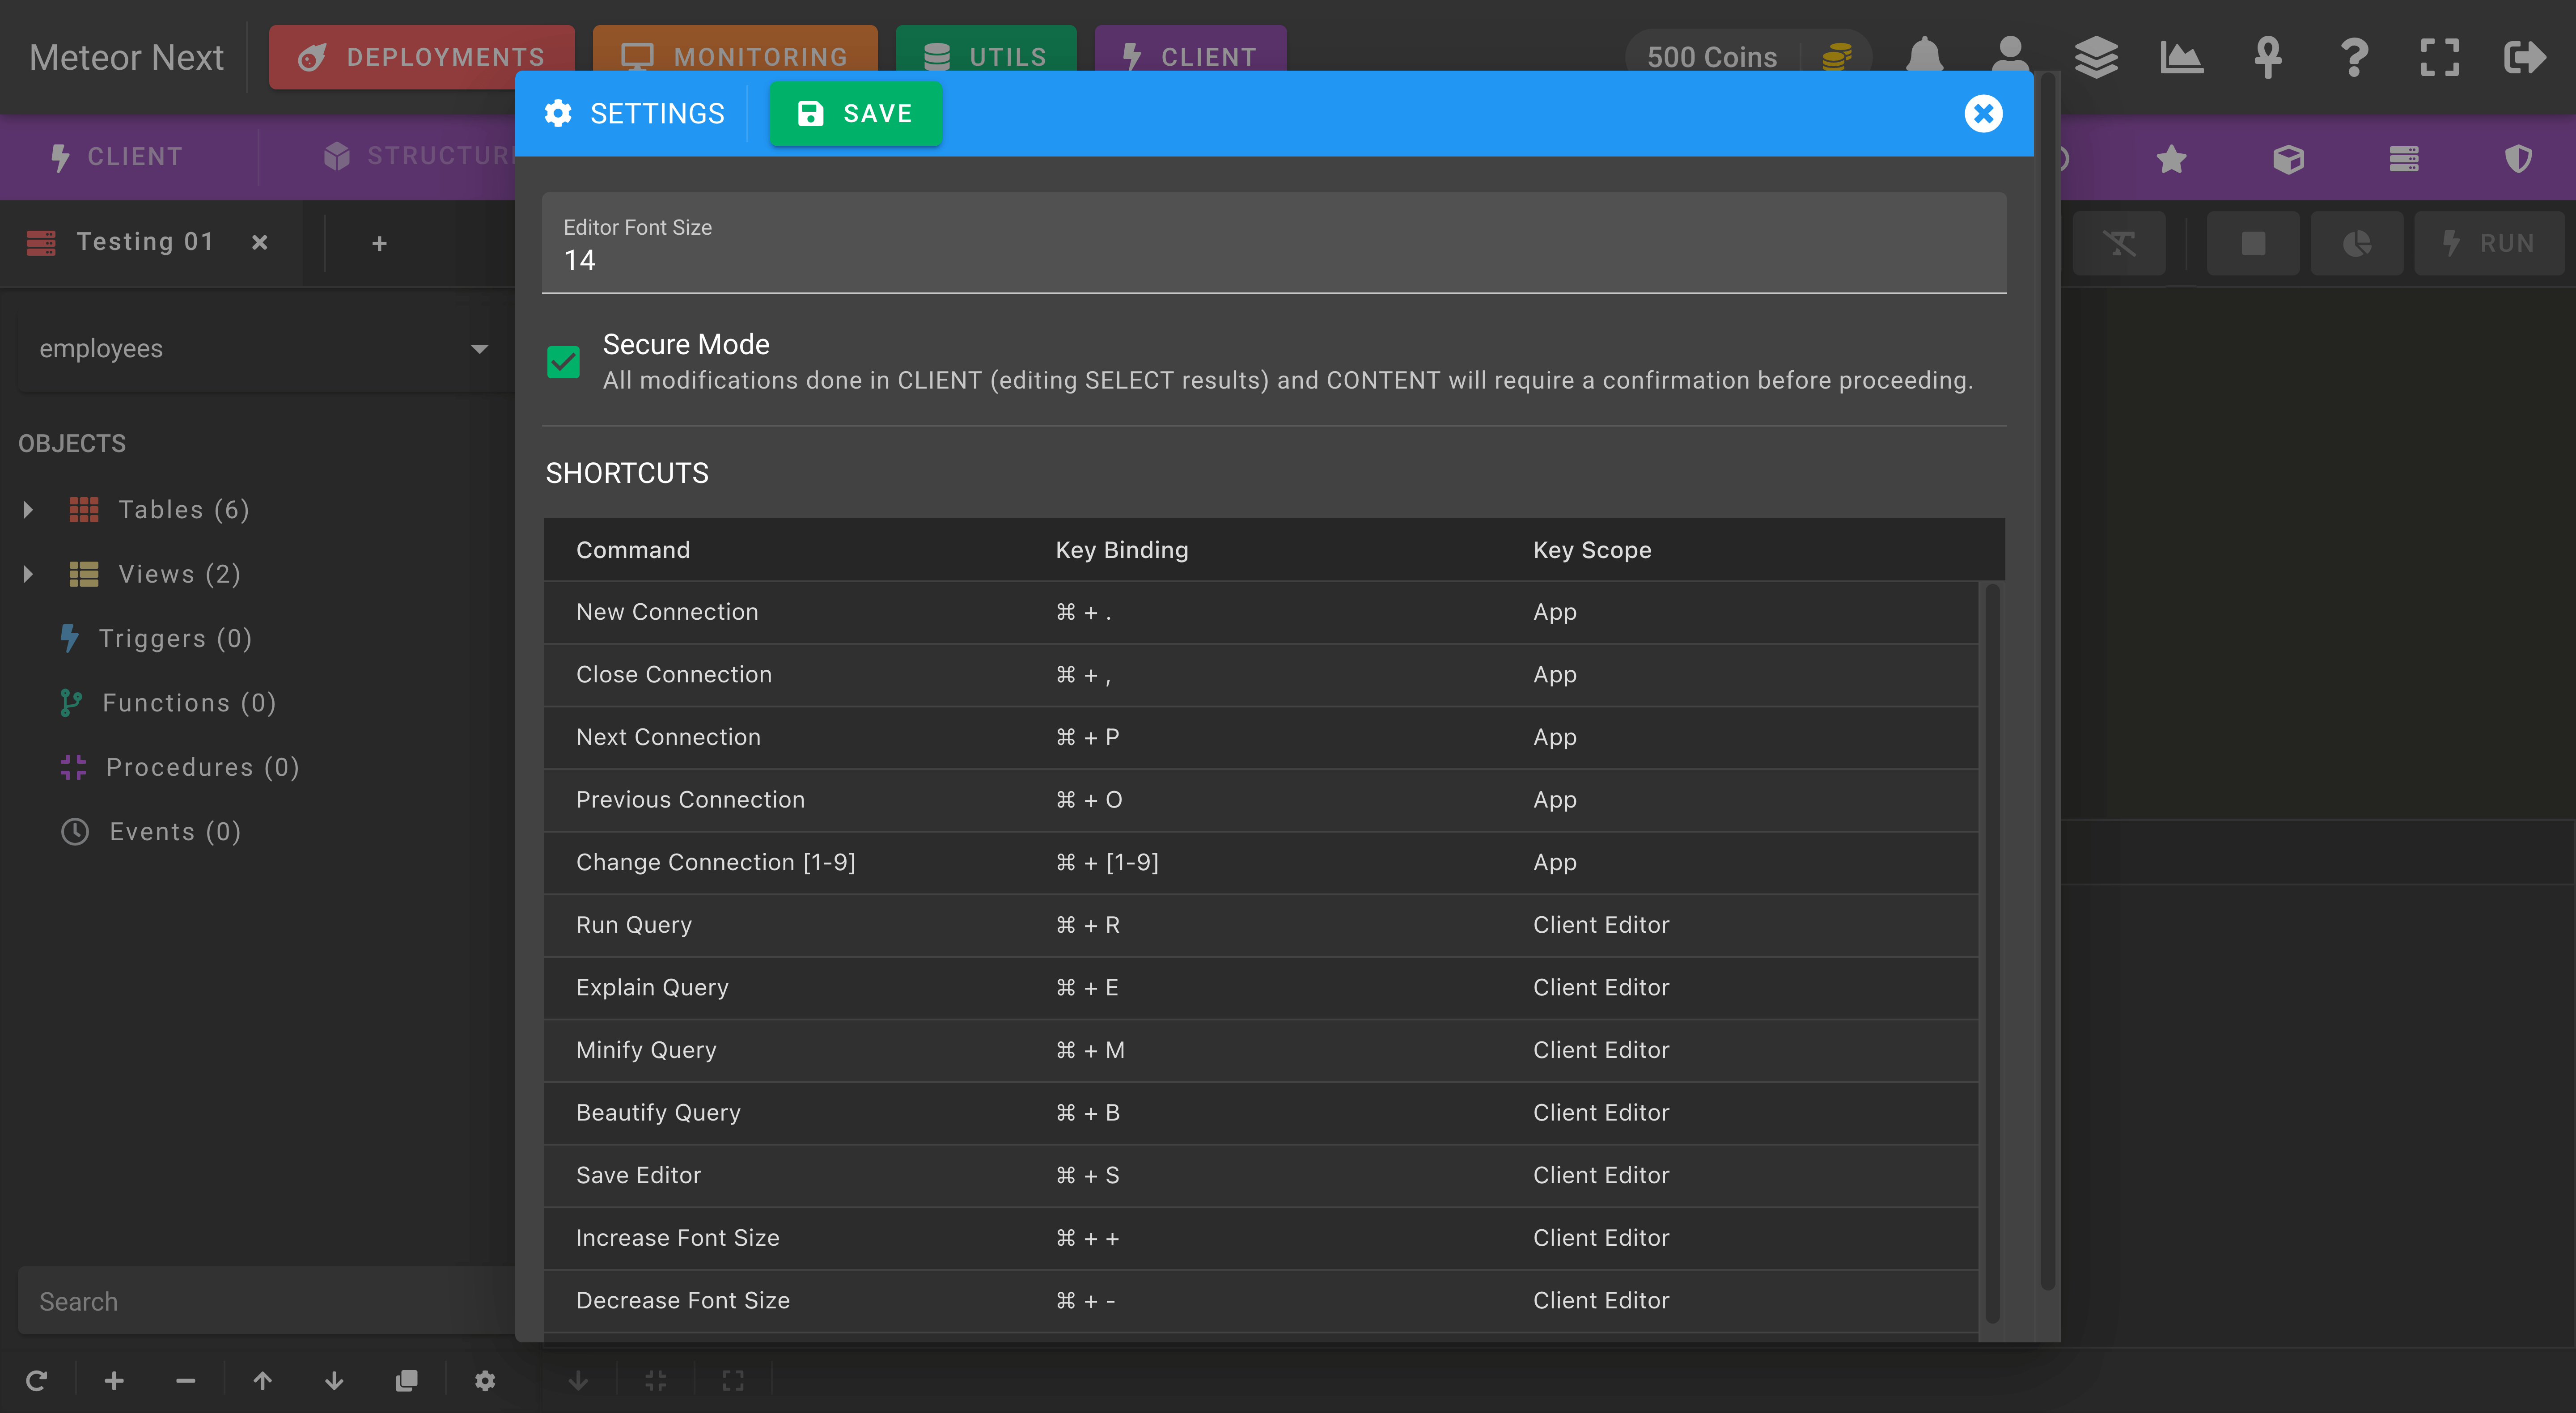The image size is (2576, 1413).
Task: Click the coins stack icon
Action: point(1837,57)
